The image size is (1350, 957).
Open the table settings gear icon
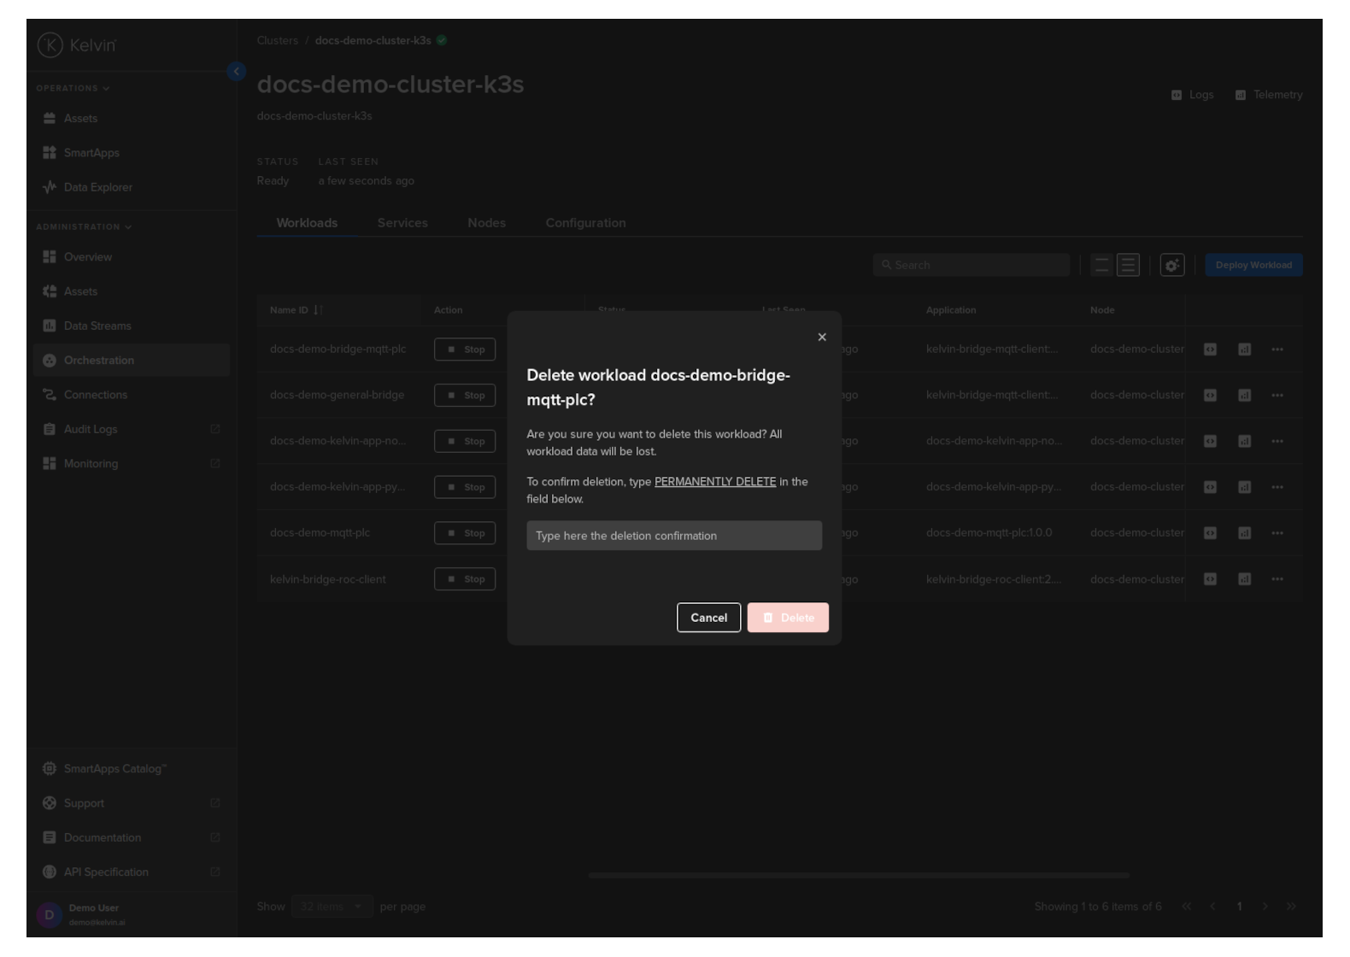[x=1171, y=266]
